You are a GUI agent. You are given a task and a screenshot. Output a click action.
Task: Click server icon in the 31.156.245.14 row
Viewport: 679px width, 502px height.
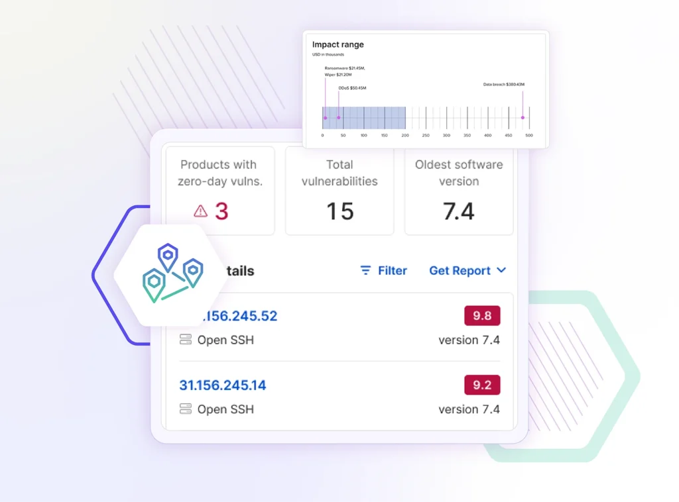click(x=186, y=409)
